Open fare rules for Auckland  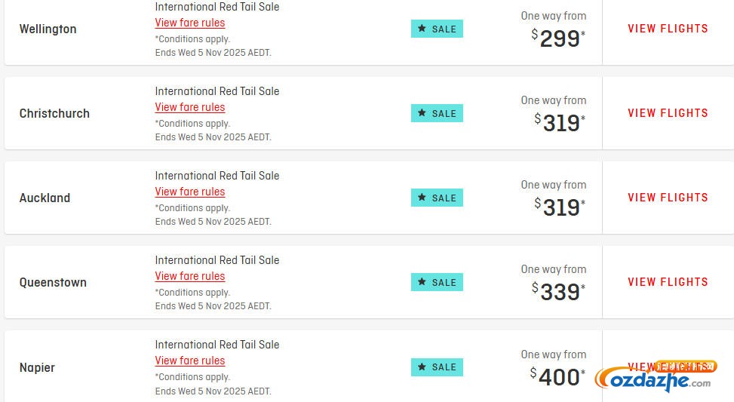pyautogui.click(x=190, y=192)
